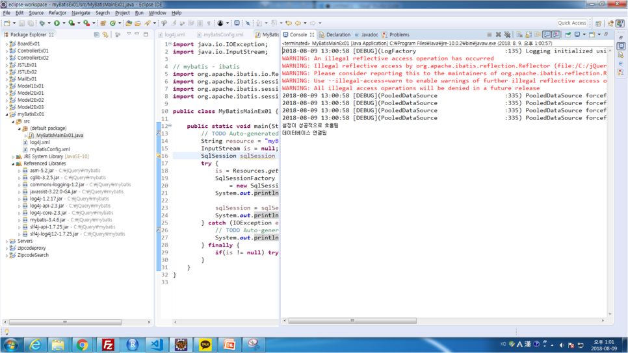Select the Java perspective icon
The image size is (628, 353).
coord(620,23)
